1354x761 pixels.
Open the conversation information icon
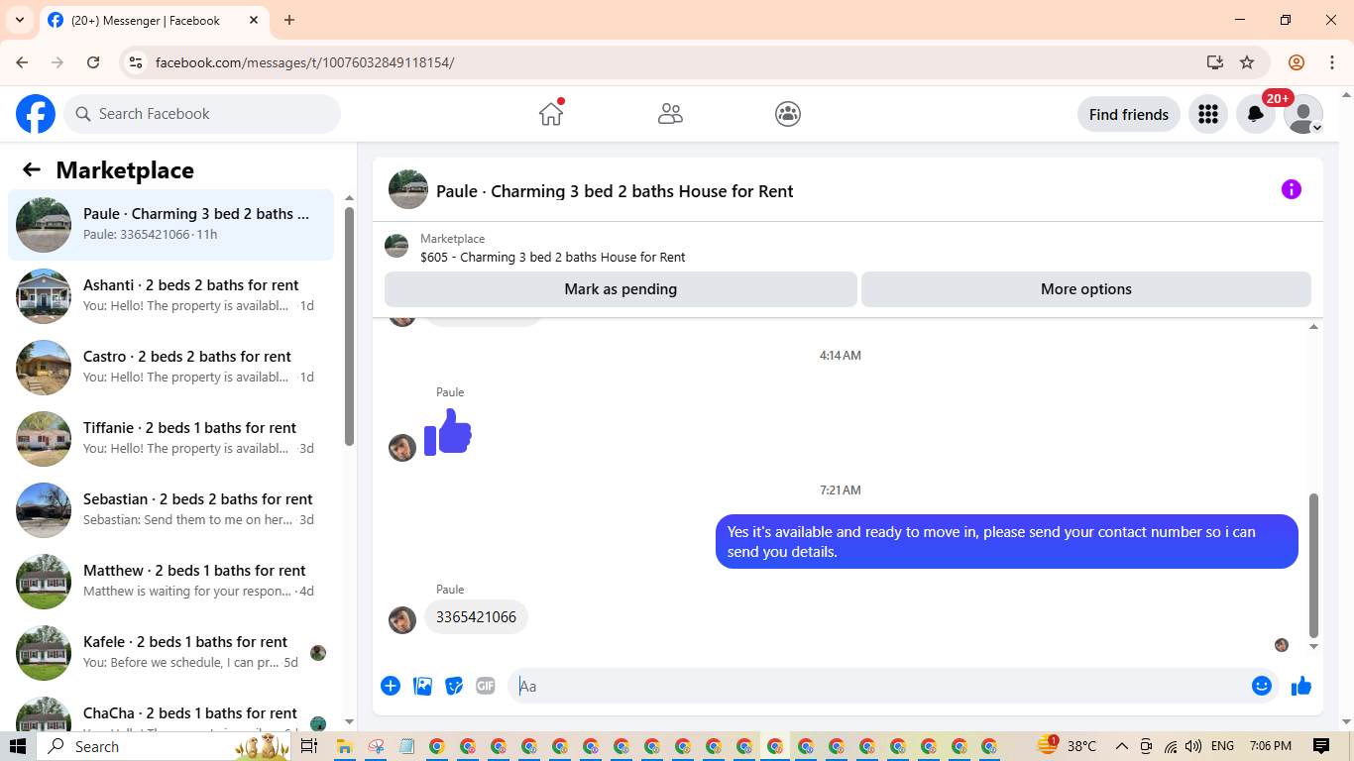tap(1291, 189)
